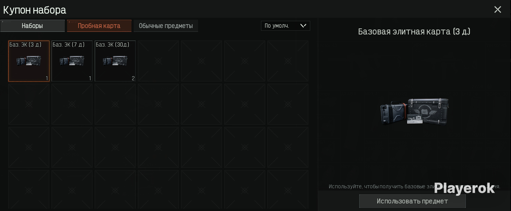Select the Баз. ЭК (30д.) item

(x=115, y=61)
